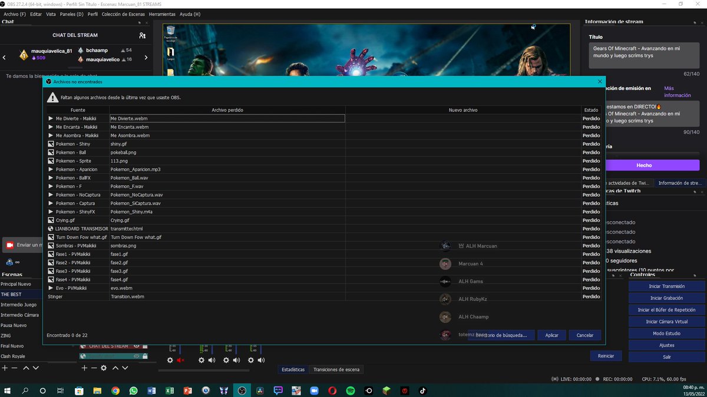
Task: Open TikTok from the taskbar
Action: point(422,391)
